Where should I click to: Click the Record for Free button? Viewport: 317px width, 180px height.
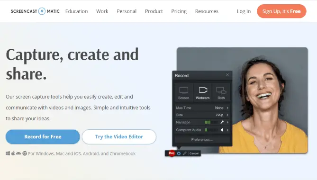pos(43,137)
